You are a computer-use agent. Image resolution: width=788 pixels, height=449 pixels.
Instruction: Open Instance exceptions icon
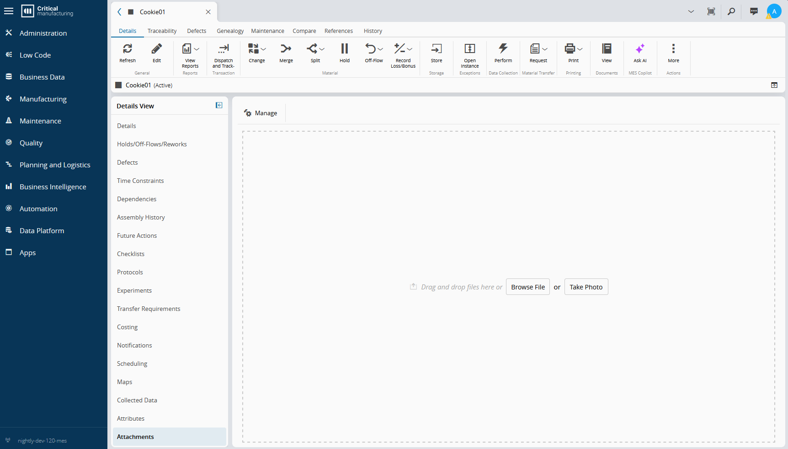click(x=470, y=48)
